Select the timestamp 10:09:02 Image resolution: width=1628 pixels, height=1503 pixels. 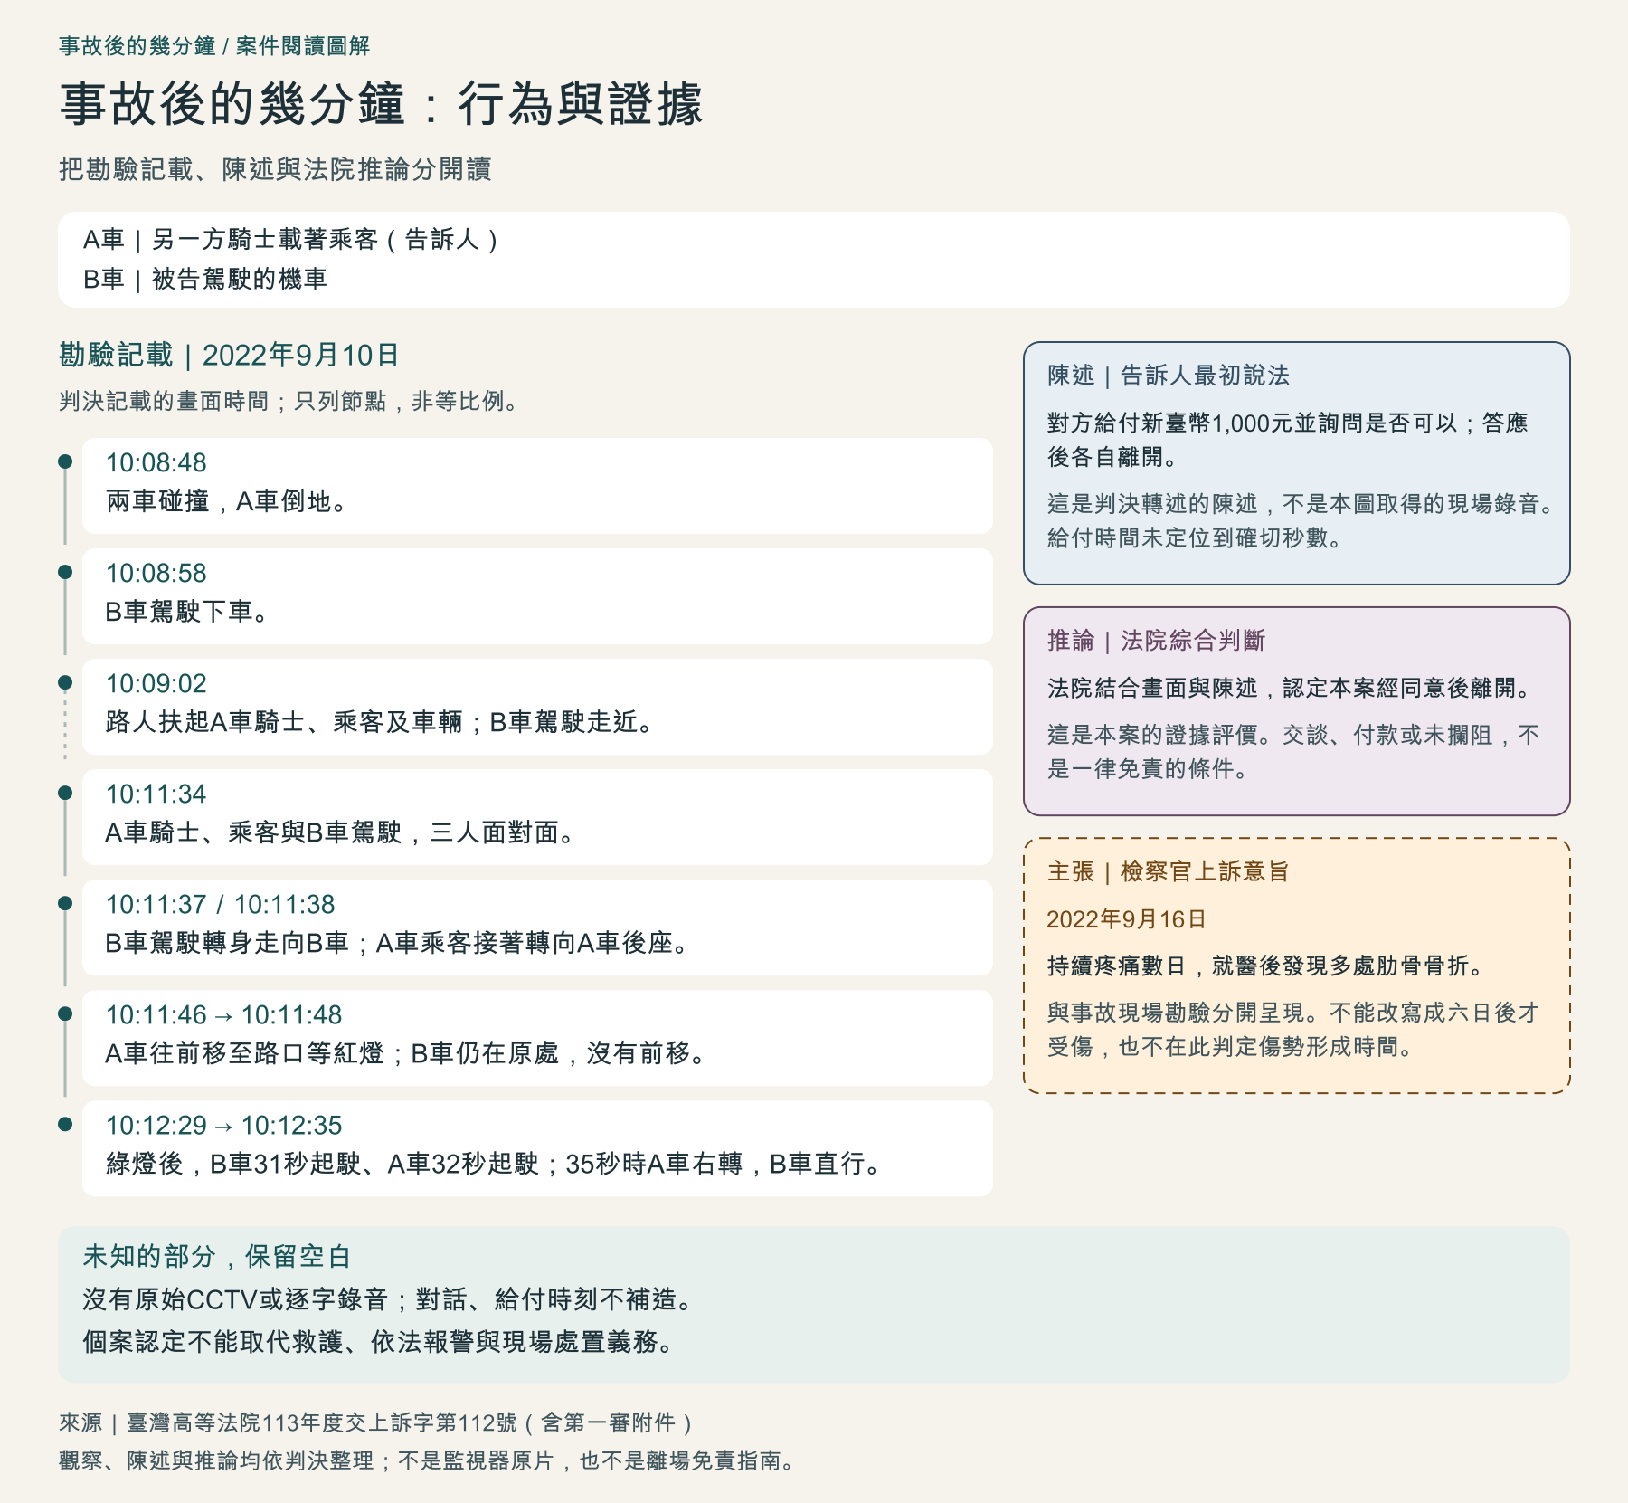coord(156,684)
